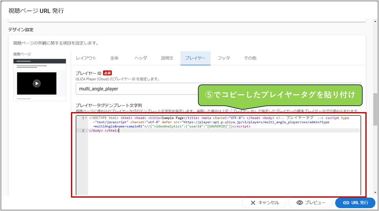Screen dimensions: 379x211
Task: Click the link icon on the URL 発行 button
Action: click(346, 203)
